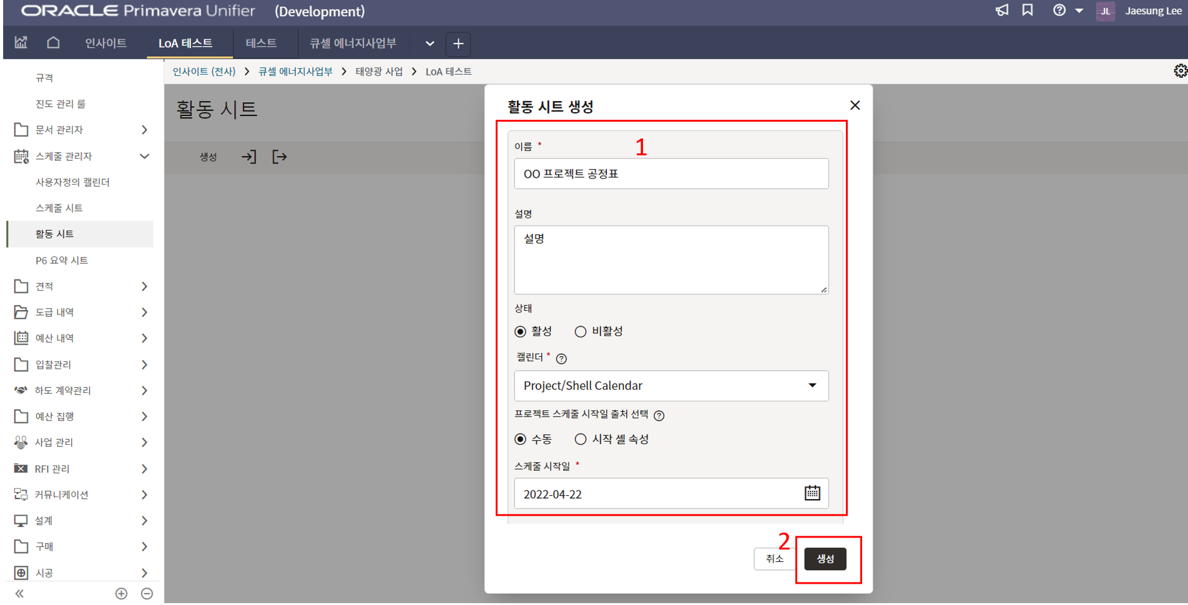Collapse the 스케줄 관리자 sidebar section
Image resolution: width=1188 pixels, height=605 pixels.
[x=144, y=156]
